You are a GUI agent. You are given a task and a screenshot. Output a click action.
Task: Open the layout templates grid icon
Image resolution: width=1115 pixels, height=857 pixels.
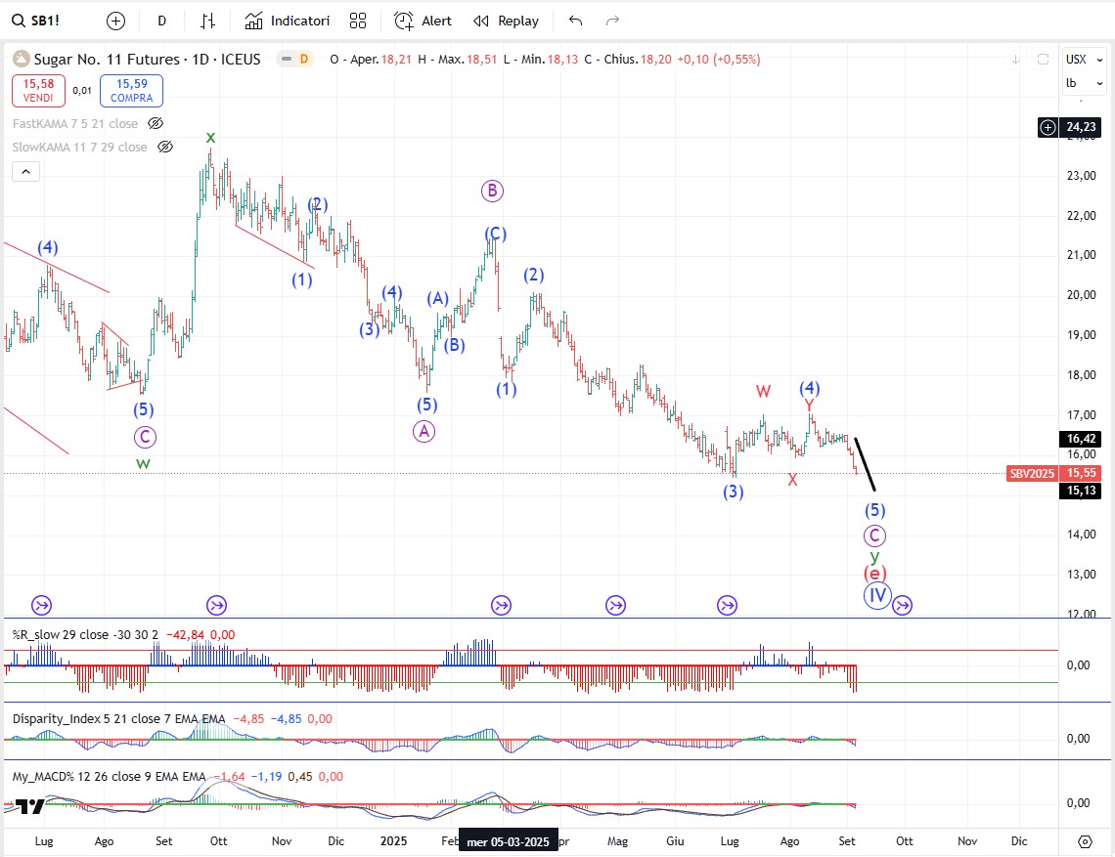[x=358, y=21]
